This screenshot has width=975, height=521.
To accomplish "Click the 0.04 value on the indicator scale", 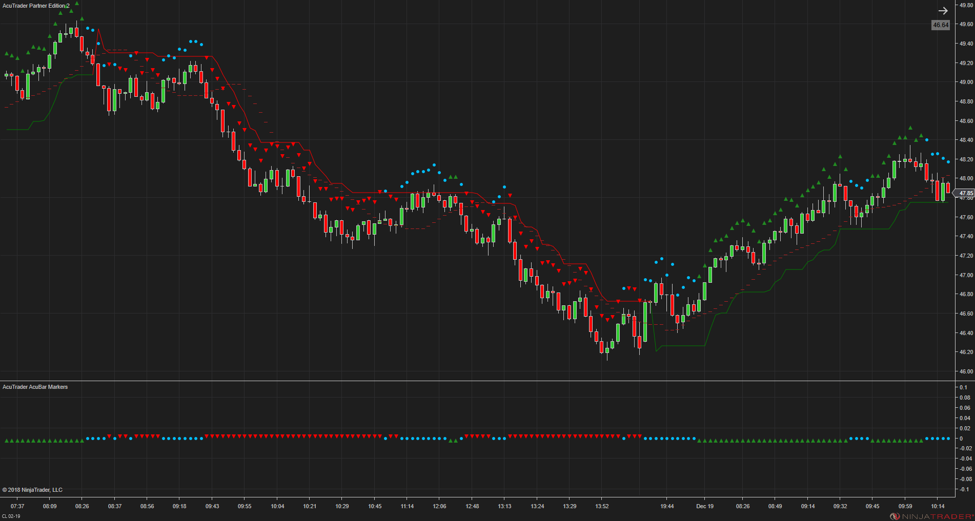I will (x=965, y=418).
